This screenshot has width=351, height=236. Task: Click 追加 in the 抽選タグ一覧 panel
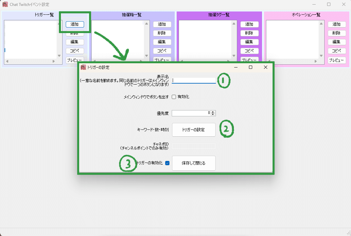coord(249,24)
